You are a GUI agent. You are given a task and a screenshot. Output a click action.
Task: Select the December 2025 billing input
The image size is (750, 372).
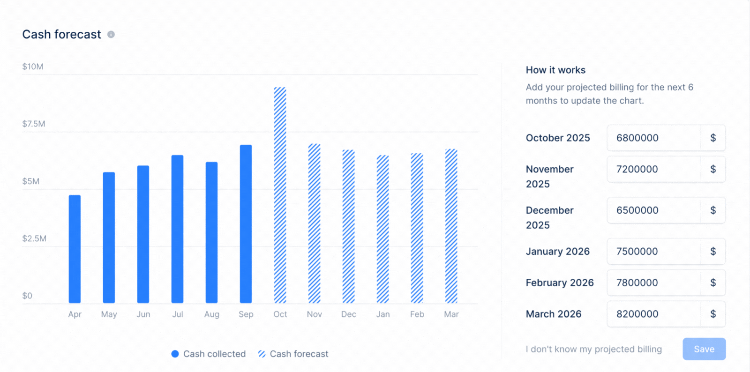[653, 210]
